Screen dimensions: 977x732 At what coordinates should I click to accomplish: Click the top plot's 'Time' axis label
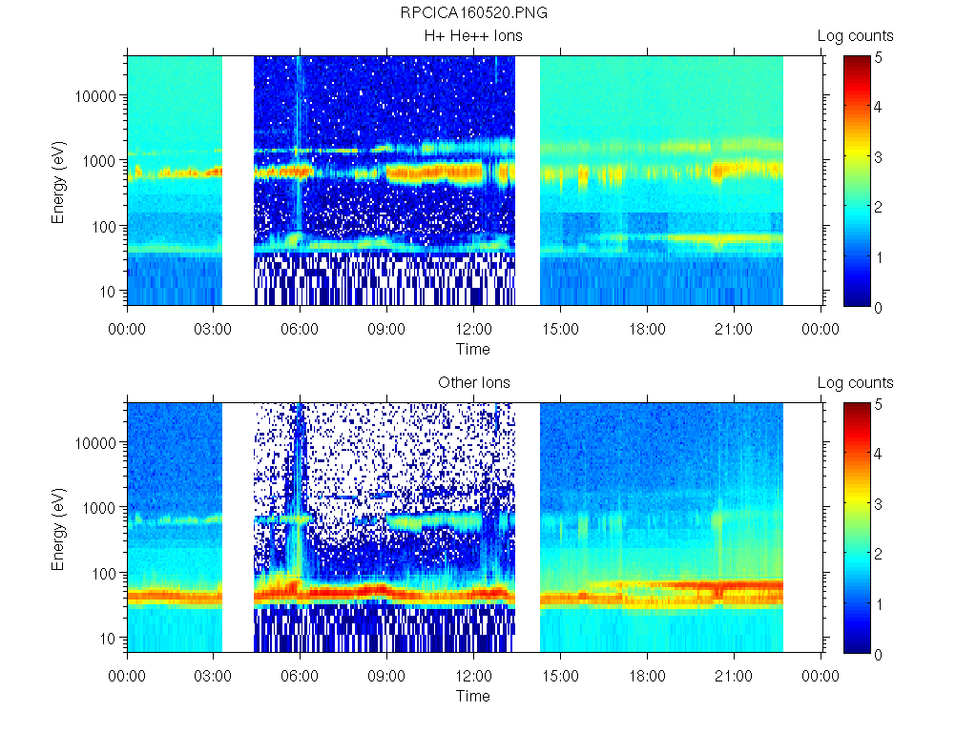(473, 349)
